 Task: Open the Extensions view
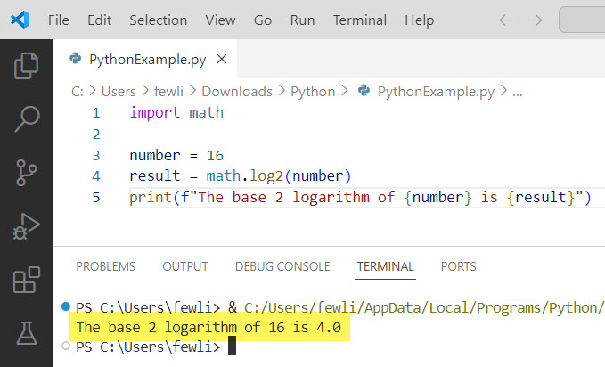(27, 280)
